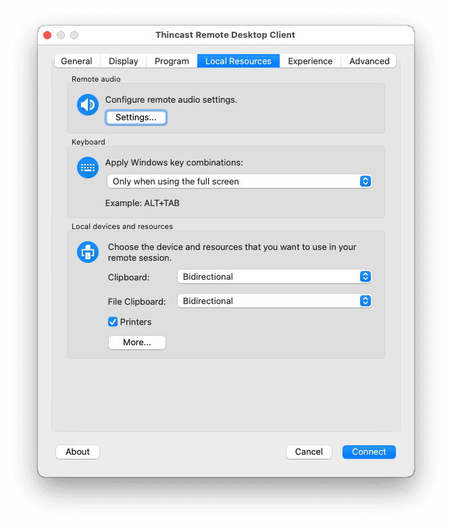452x527 pixels.
Task: Click the 'Local devices and resources' heading
Action: 122,226
